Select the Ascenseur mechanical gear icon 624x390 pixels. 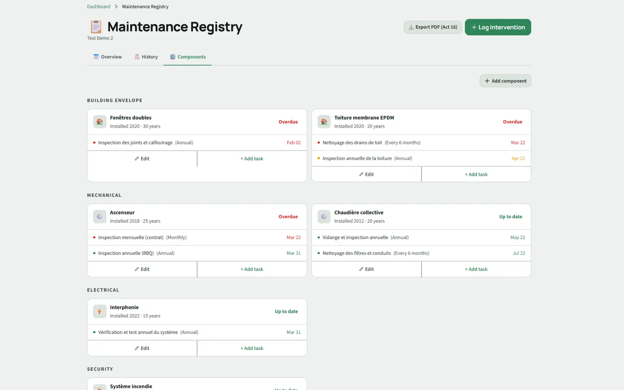pos(99,216)
